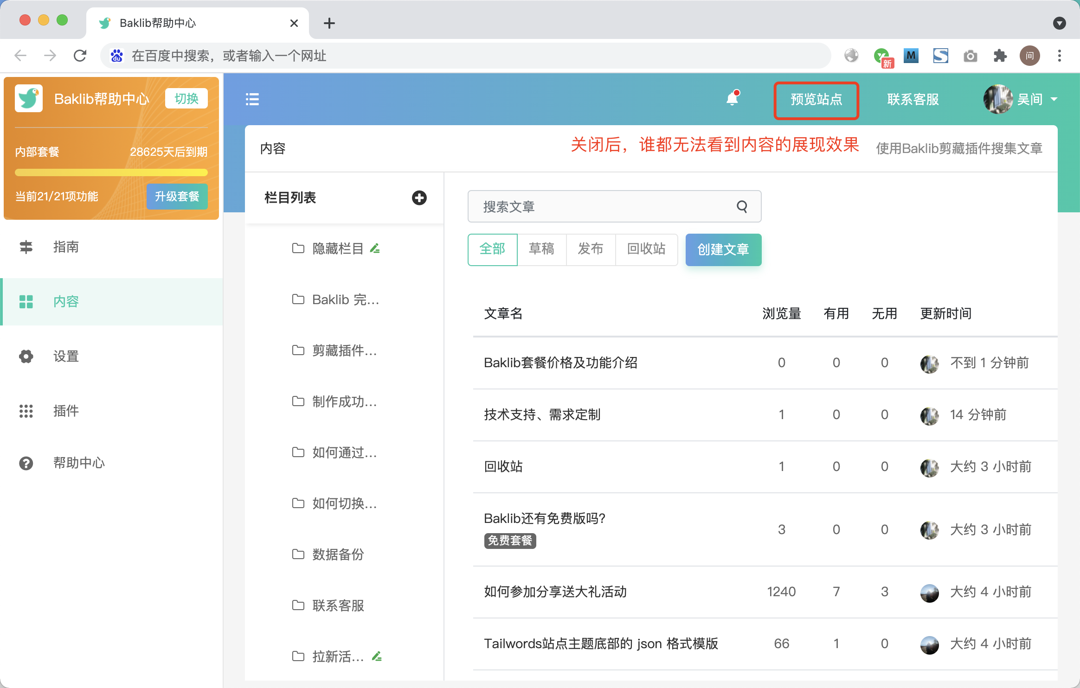This screenshot has width=1080, height=688.
Task: Click the add column plus icon
Action: 419,198
